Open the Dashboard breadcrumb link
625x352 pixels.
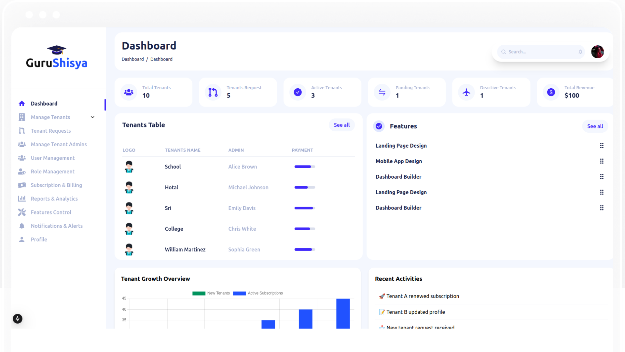coord(132,59)
